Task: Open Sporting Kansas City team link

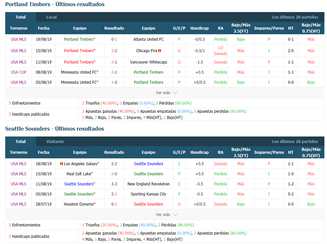Action: (x=149, y=194)
